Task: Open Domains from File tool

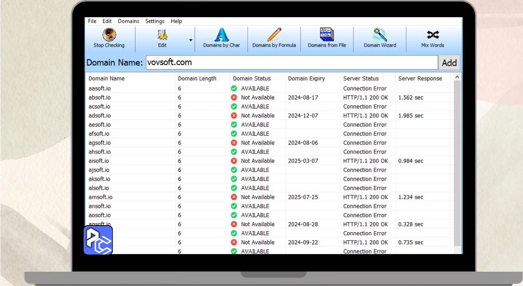Action: [327, 35]
